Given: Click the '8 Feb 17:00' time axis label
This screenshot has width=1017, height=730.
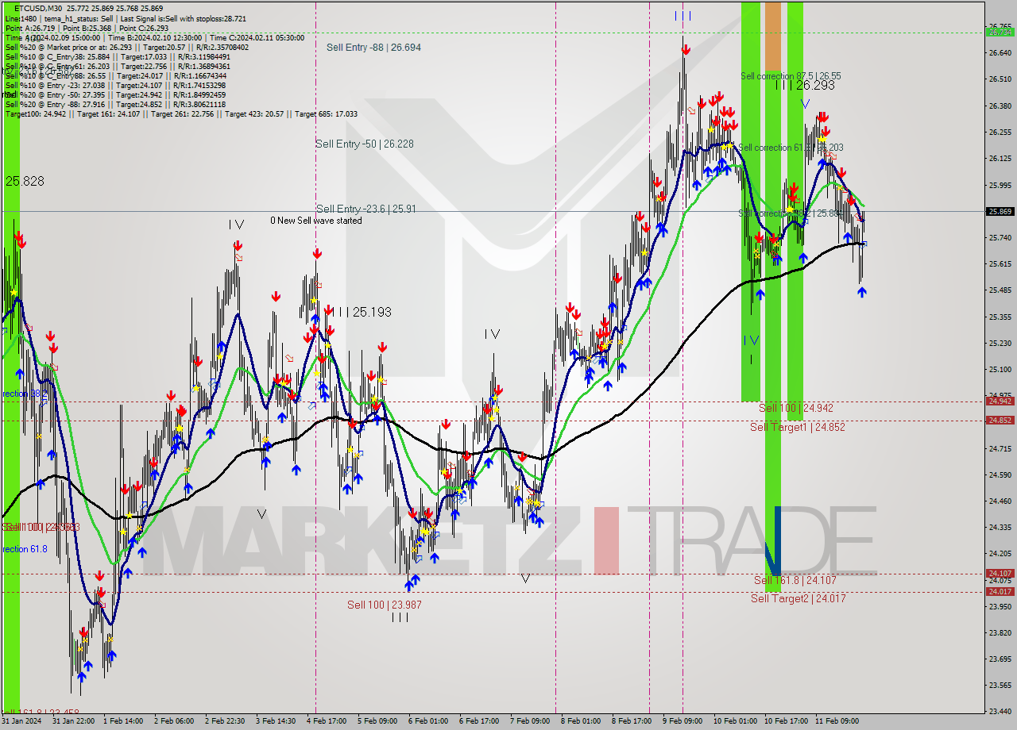Looking at the screenshot, I should (x=631, y=721).
